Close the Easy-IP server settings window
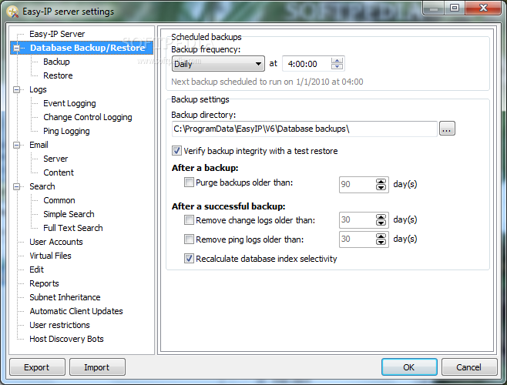This screenshot has width=507, height=385. [483, 8]
